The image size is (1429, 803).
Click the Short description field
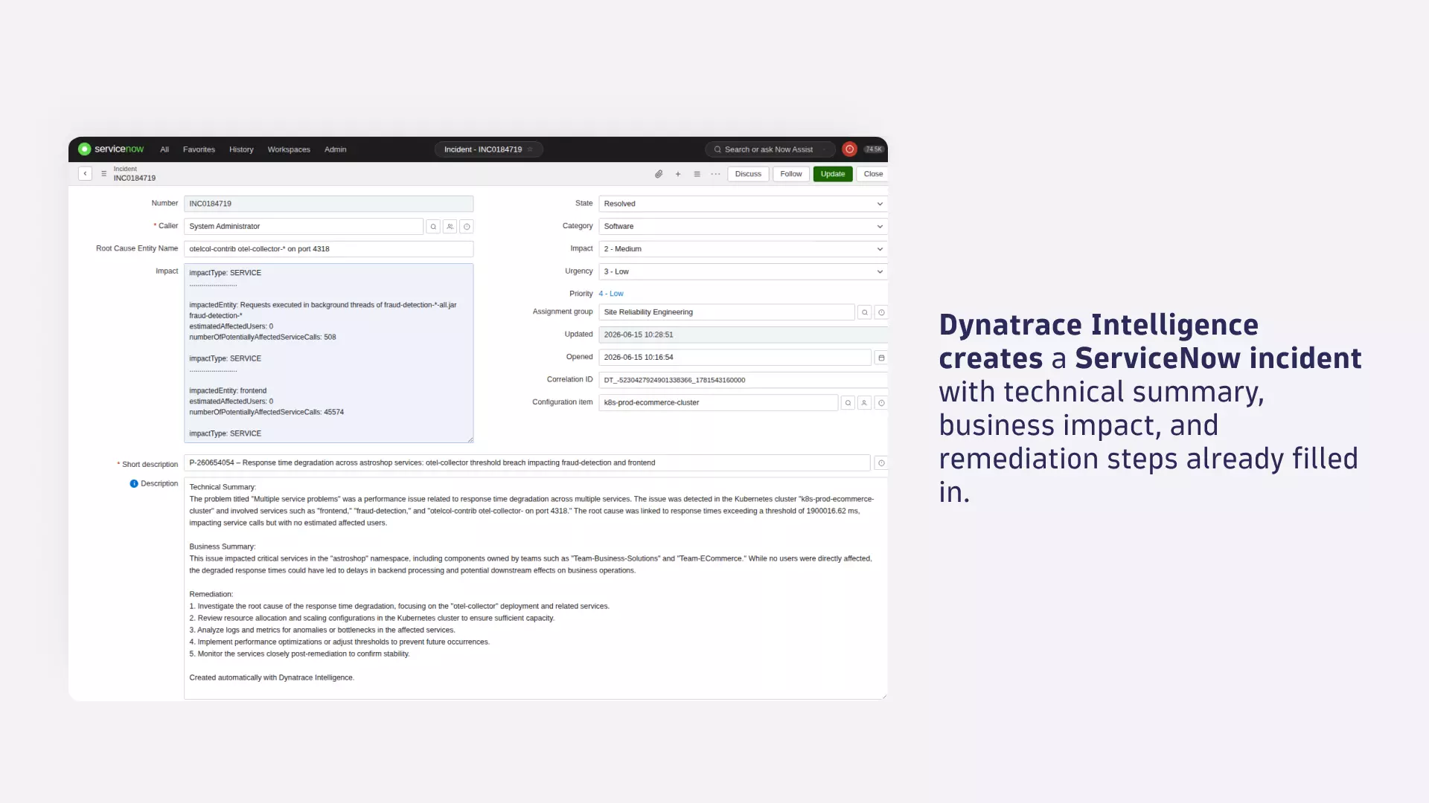[x=527, y=462]
